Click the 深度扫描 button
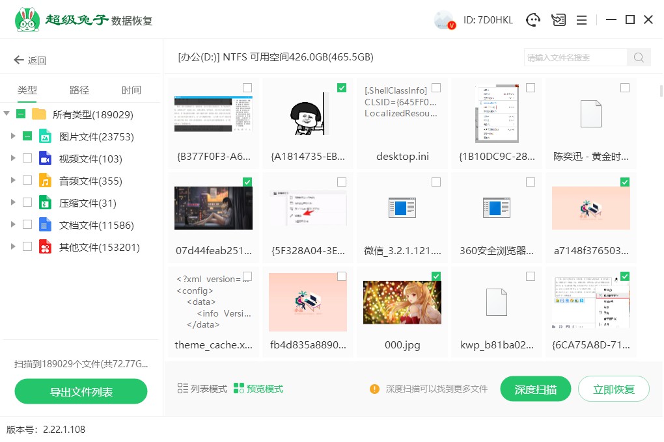Viewport: 664px width, 442px height. tap(535, 388)
